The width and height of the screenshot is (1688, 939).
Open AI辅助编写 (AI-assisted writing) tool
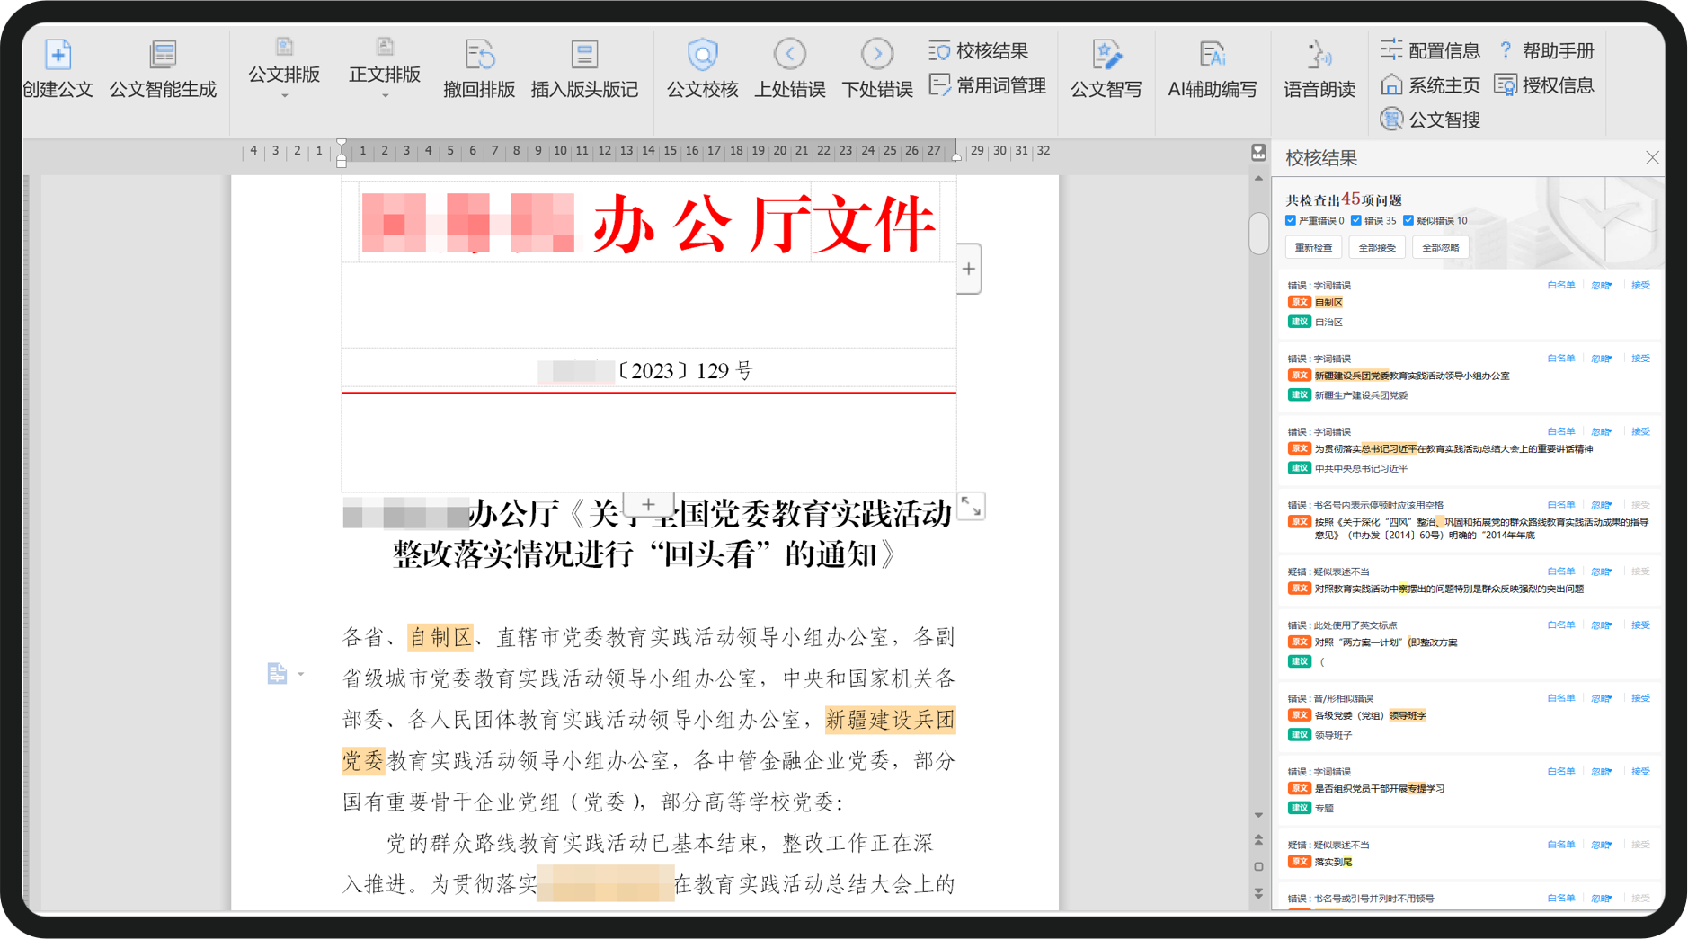pyautogui.click(x=1212, y=56)
